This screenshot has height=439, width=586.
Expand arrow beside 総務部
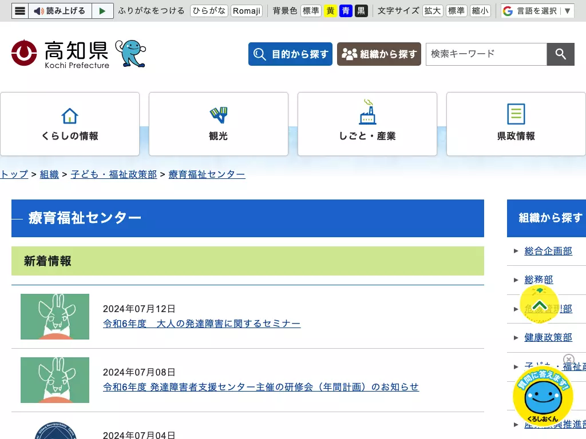click(516, 280)
